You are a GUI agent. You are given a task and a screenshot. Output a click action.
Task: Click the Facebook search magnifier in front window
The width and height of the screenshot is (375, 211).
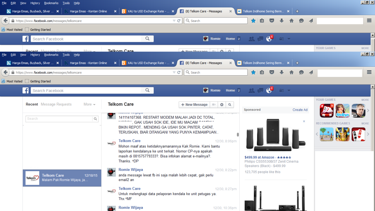tap(147, 90)
